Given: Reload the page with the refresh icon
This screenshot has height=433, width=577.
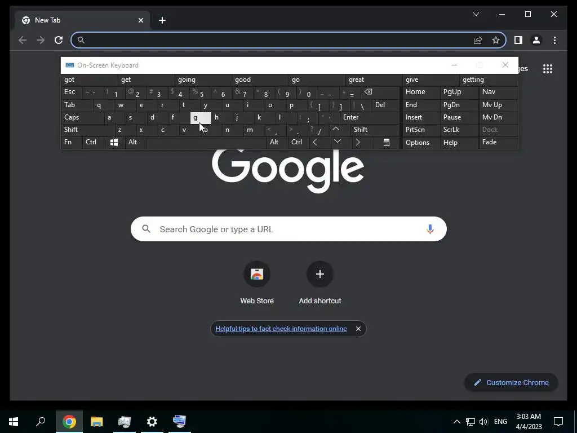Looking at the screenshot, I should tap(59, 40).
